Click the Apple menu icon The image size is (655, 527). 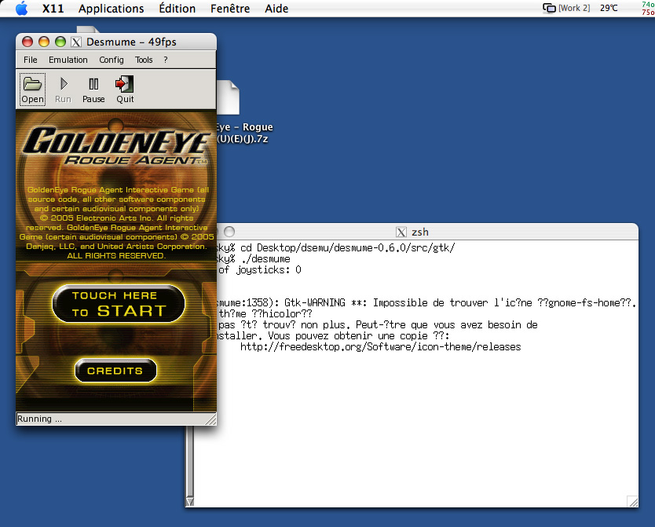point(22,9)
